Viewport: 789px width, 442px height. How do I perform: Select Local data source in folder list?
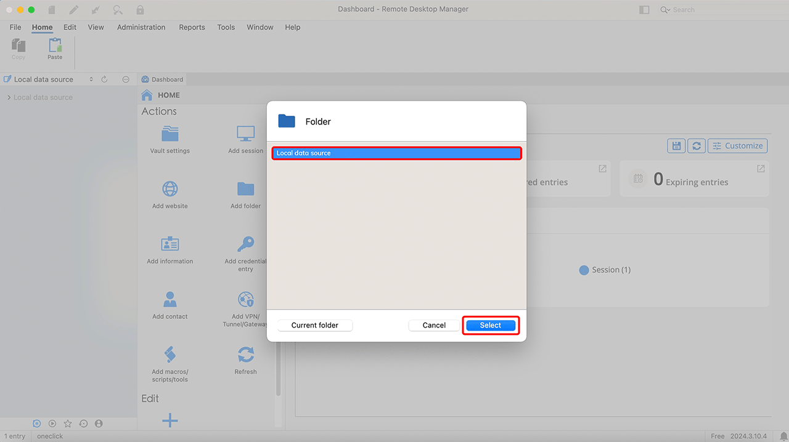pos(396,153)
